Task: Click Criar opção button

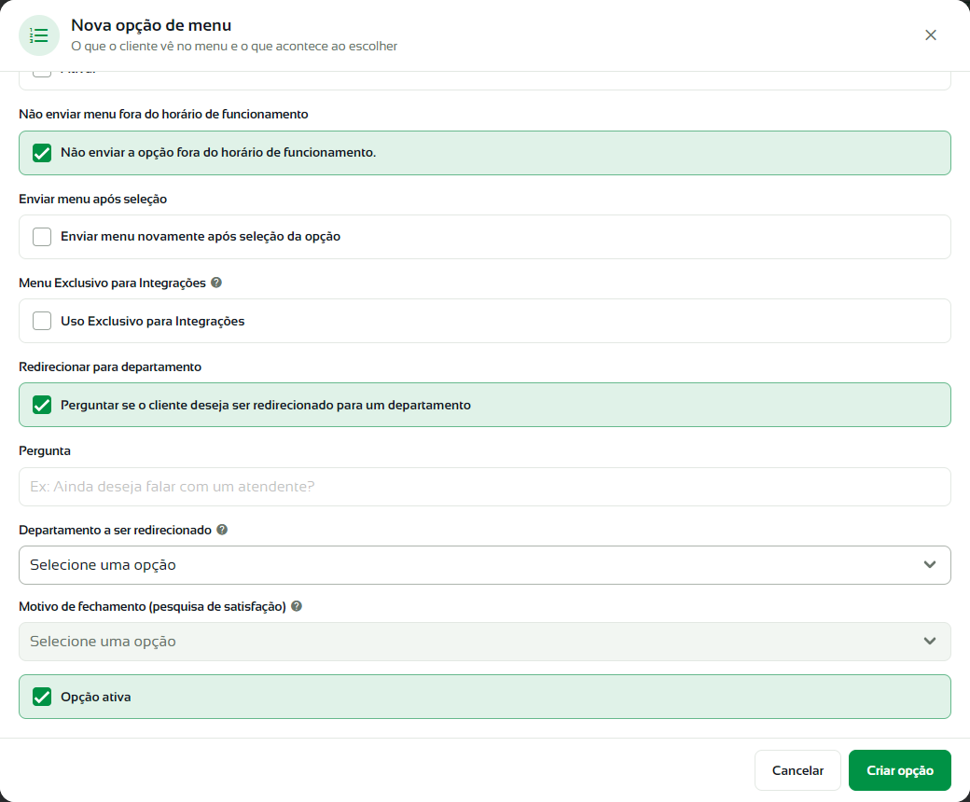Action: pos(899,770)
